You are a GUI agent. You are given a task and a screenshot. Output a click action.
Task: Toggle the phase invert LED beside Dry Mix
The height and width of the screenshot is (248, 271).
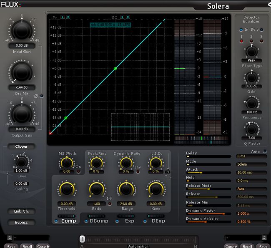(x=42, y=96)
